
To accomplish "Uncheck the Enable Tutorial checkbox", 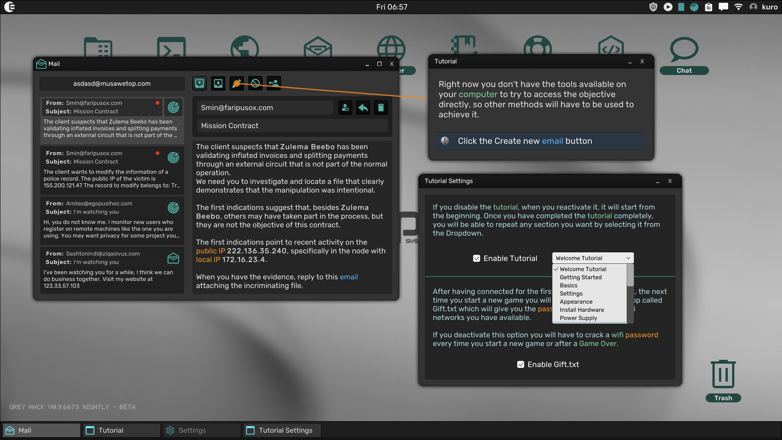I will (476, 258).
